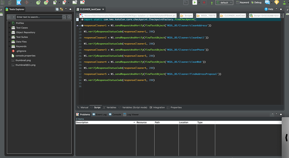Viewport: 289px width, 158px height.
Task: Expand the Object Repository folder
Action: point(10,32)
